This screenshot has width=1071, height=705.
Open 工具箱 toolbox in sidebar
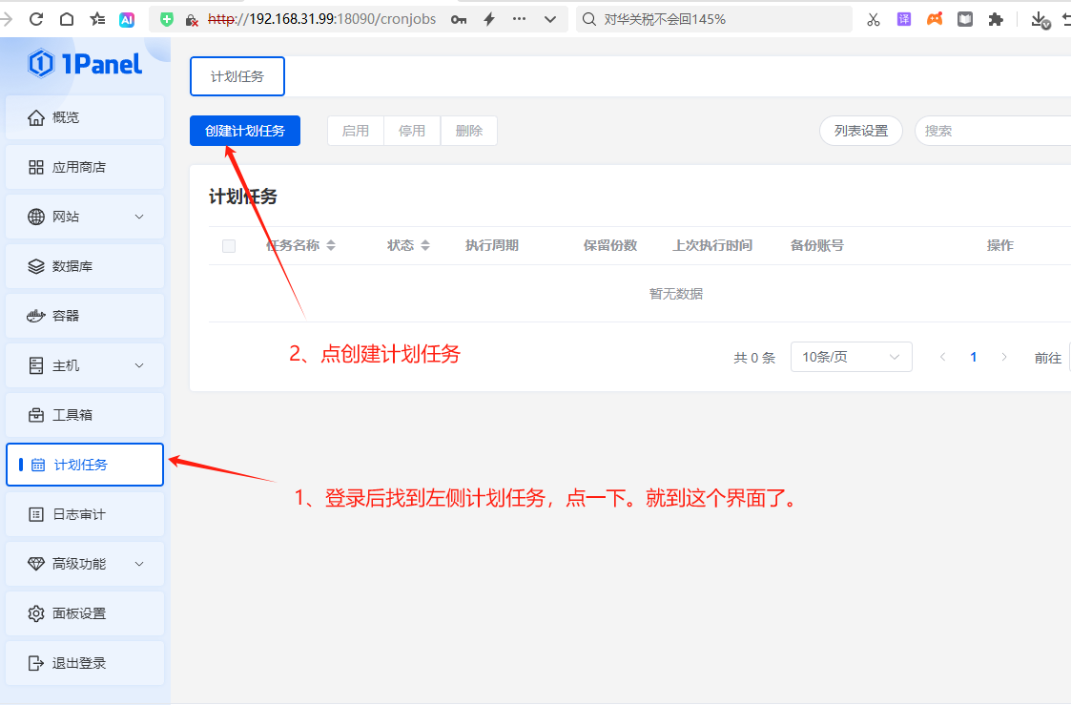click(85, 415)
